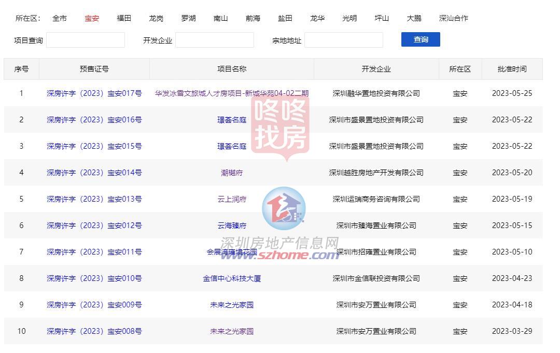Click the 宗地地址 input field
This screenshot has width=560, height=353.
coord(344,40)
